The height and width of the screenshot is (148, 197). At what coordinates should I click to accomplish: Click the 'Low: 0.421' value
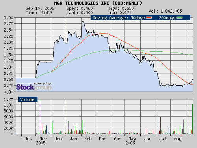click(119, 13)
